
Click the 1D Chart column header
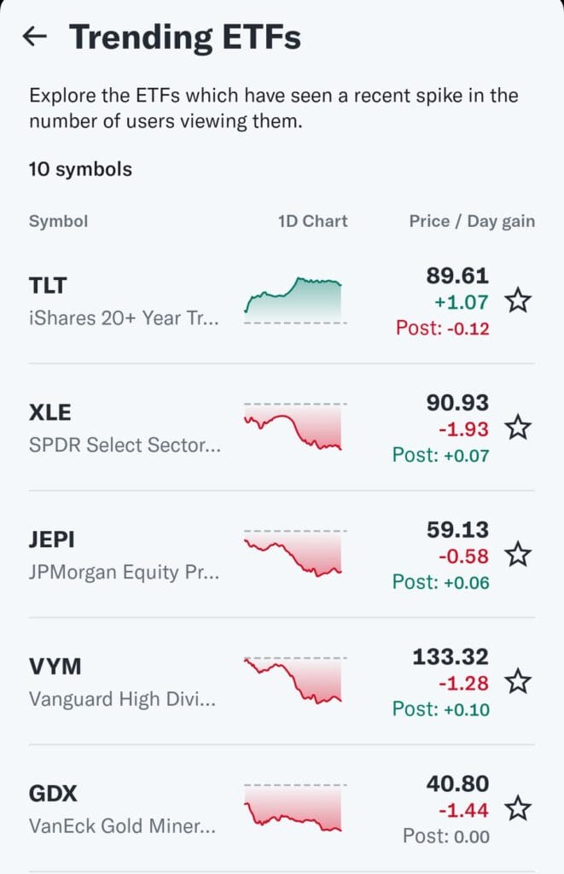[312, 221]
